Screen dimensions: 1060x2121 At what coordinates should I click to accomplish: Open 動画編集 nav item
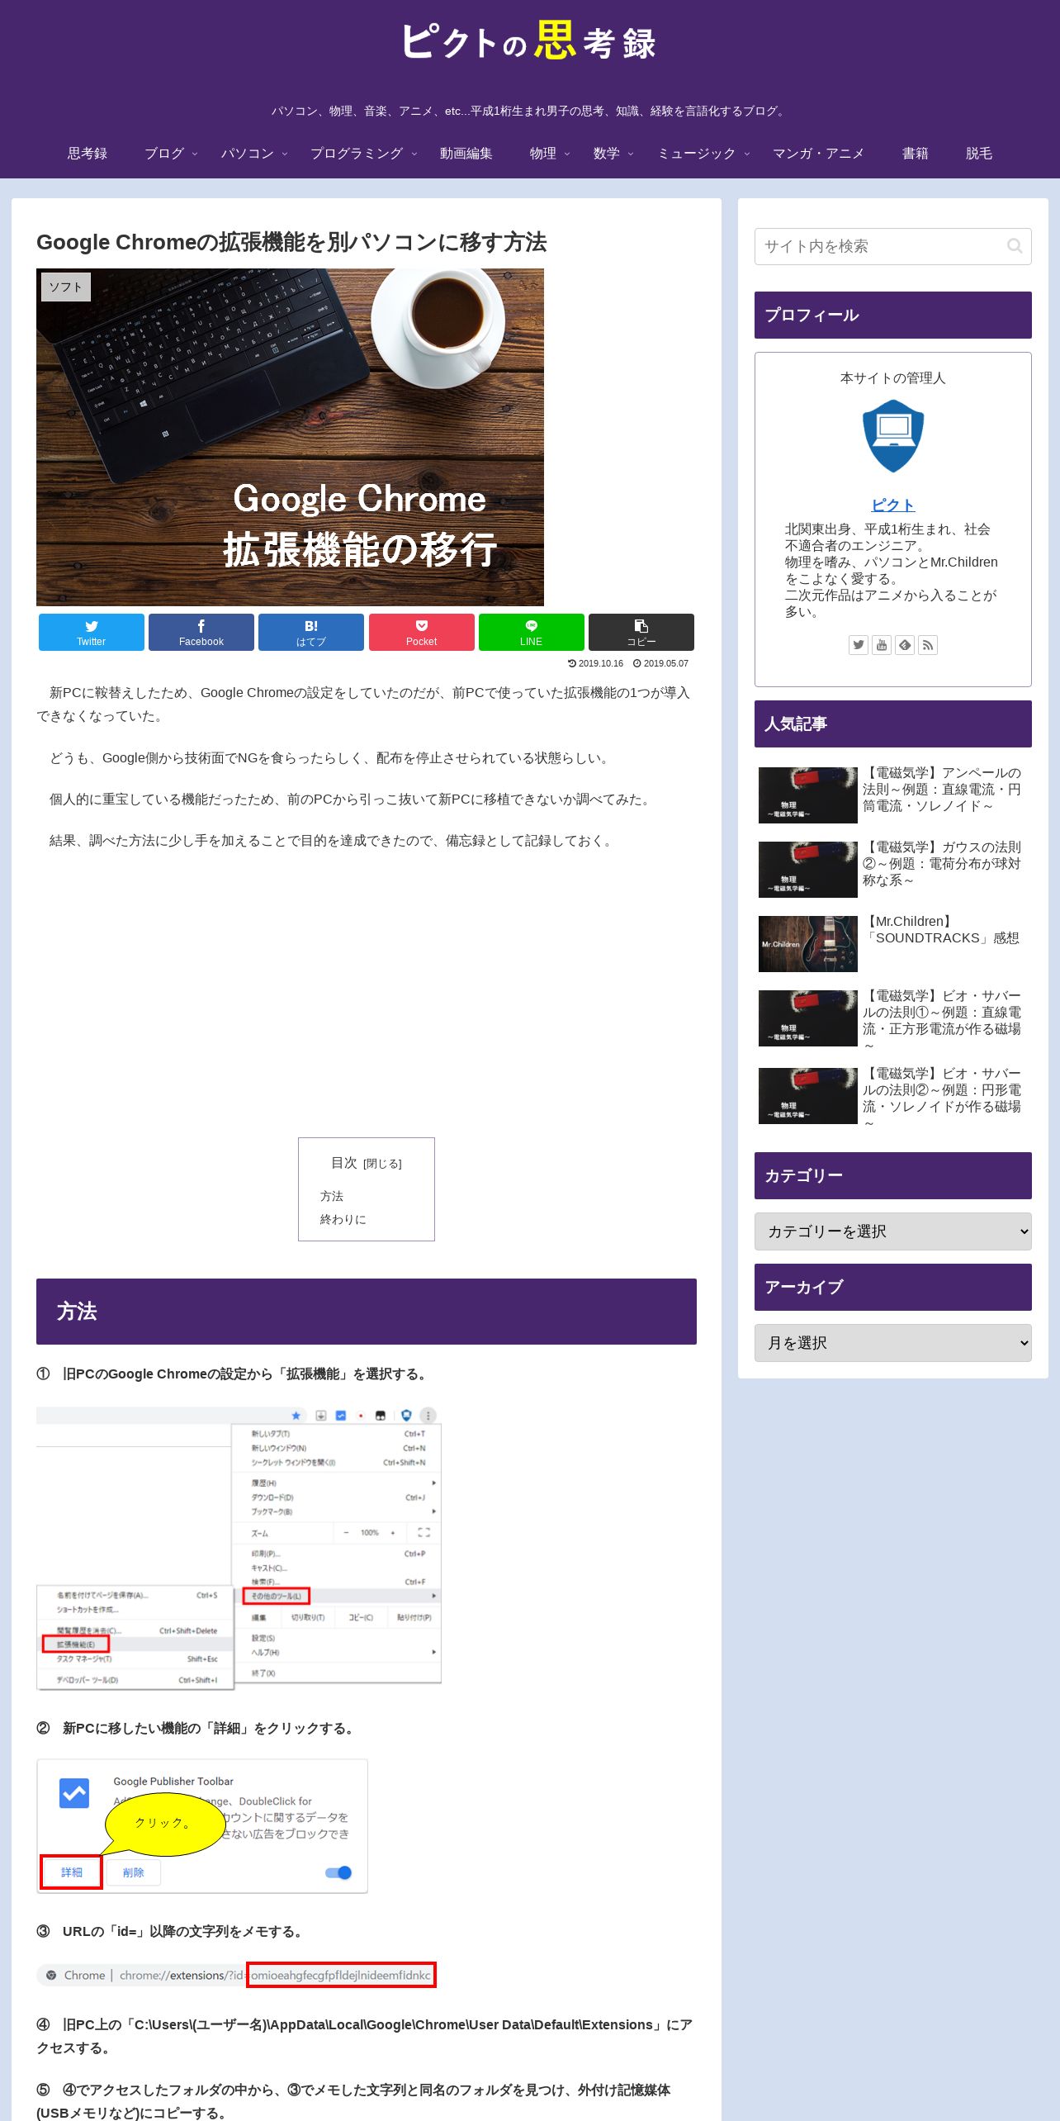click(x=466, y=154)
